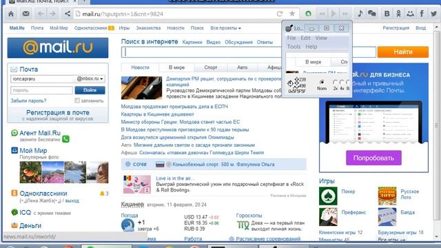Open the Facebook icon in the toolbar
This screenshot has width=441, height=248.
tap(422, 14)
